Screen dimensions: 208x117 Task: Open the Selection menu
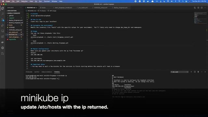[x=24, y=1]
